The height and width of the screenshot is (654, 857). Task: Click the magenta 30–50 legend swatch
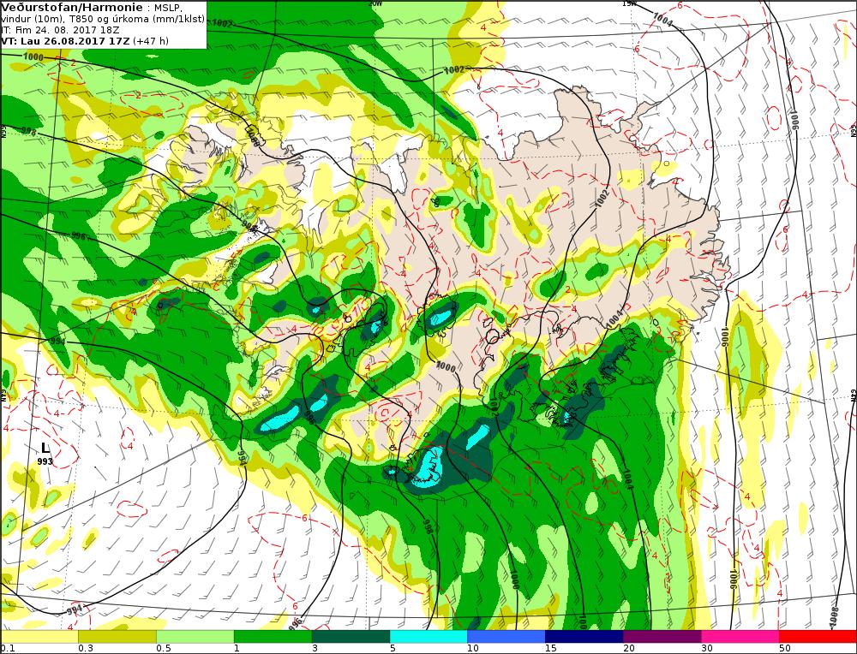pos(740,637)
